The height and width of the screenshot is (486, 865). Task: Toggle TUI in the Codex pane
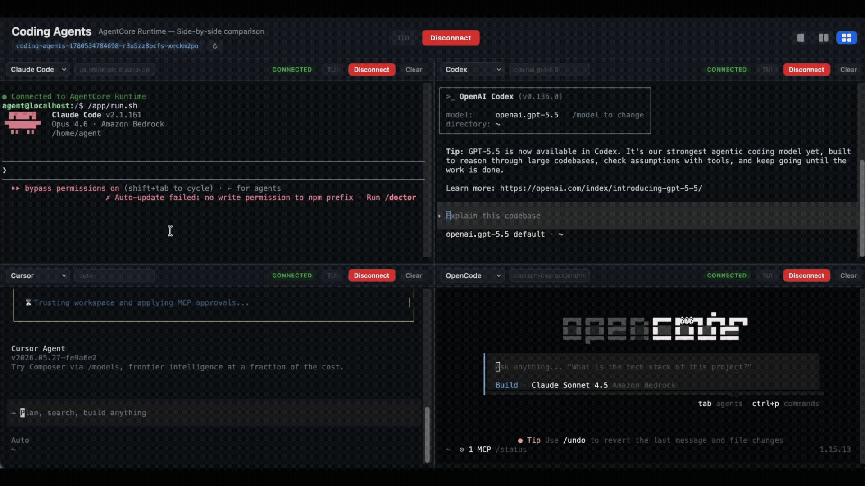point(767,70)
